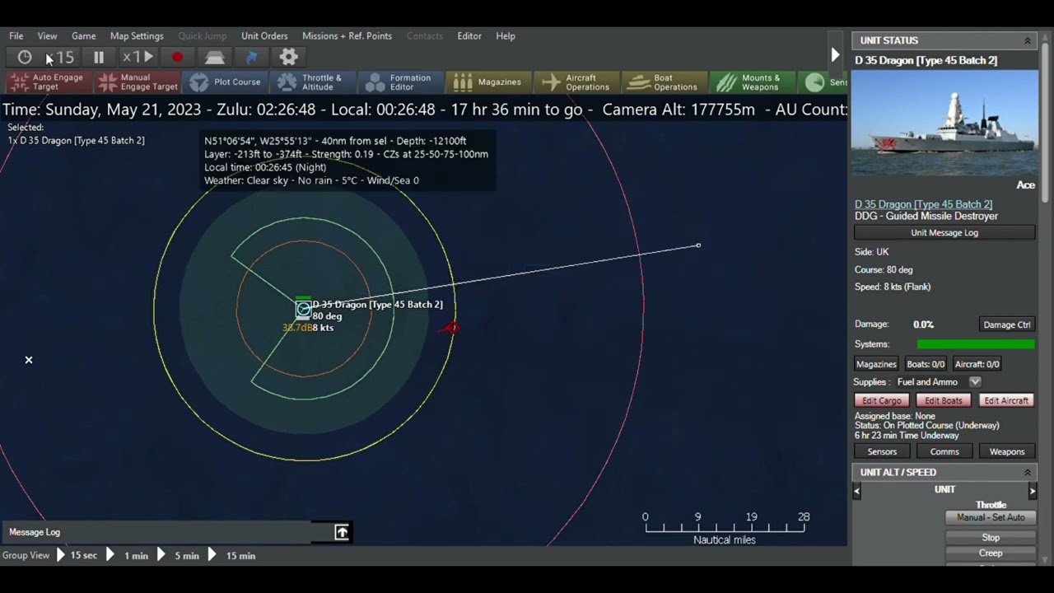The height and width of the screenshot is (593, 1054).
Task: Select the D 35 Dragon unit icon on the map
Action: click(x=303, y=310)
